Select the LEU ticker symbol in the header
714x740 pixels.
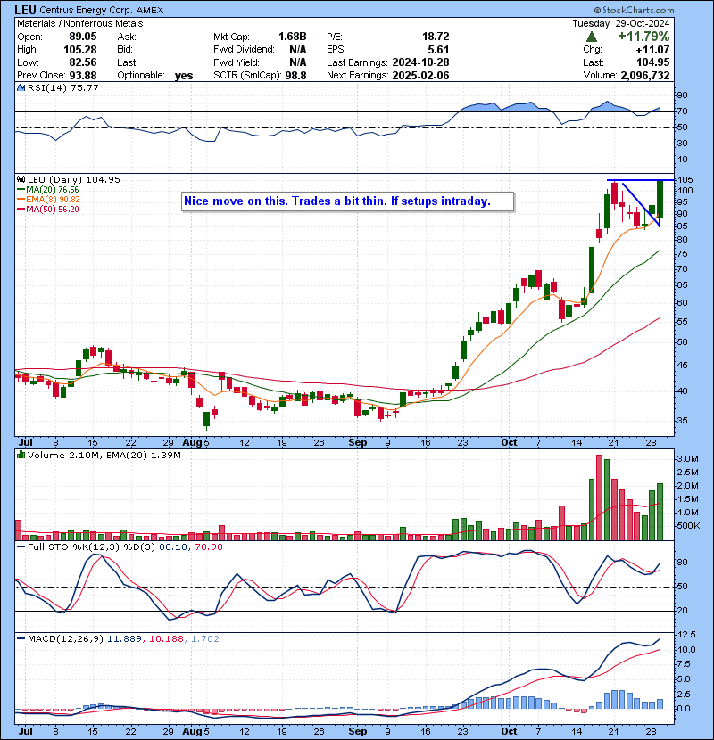(26, 10)
